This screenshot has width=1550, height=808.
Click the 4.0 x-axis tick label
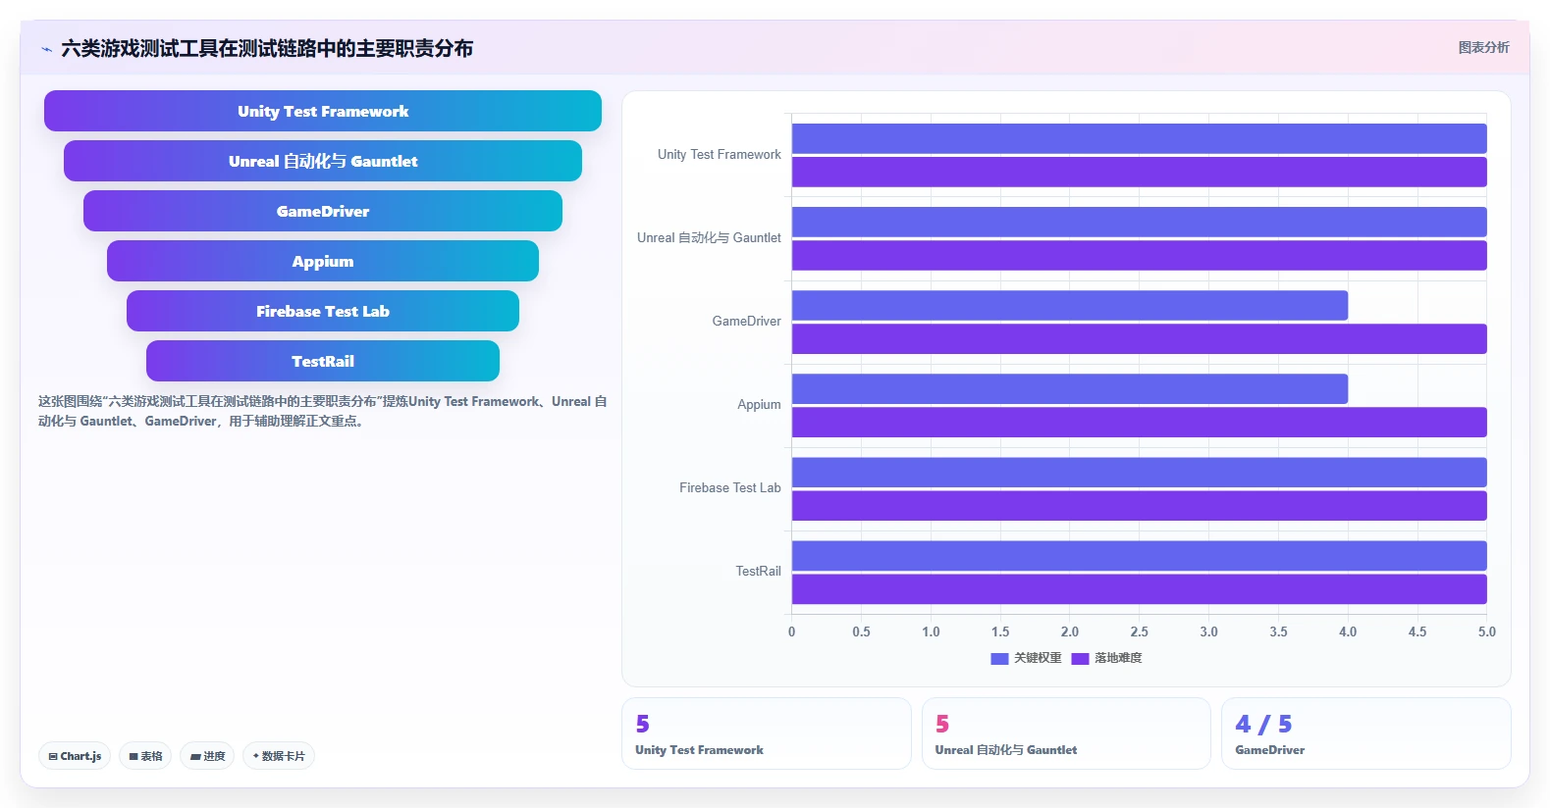coord(1348,632)
